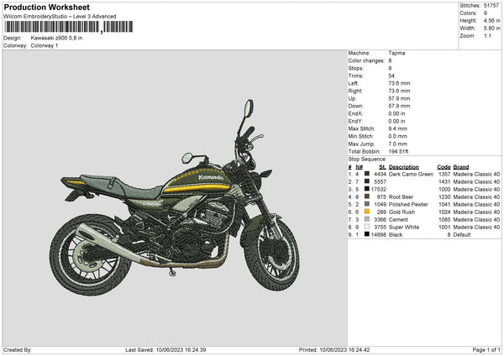The image size is (504, 356).
Task: Click the Left value 73.6 mm
Action: 399,83
